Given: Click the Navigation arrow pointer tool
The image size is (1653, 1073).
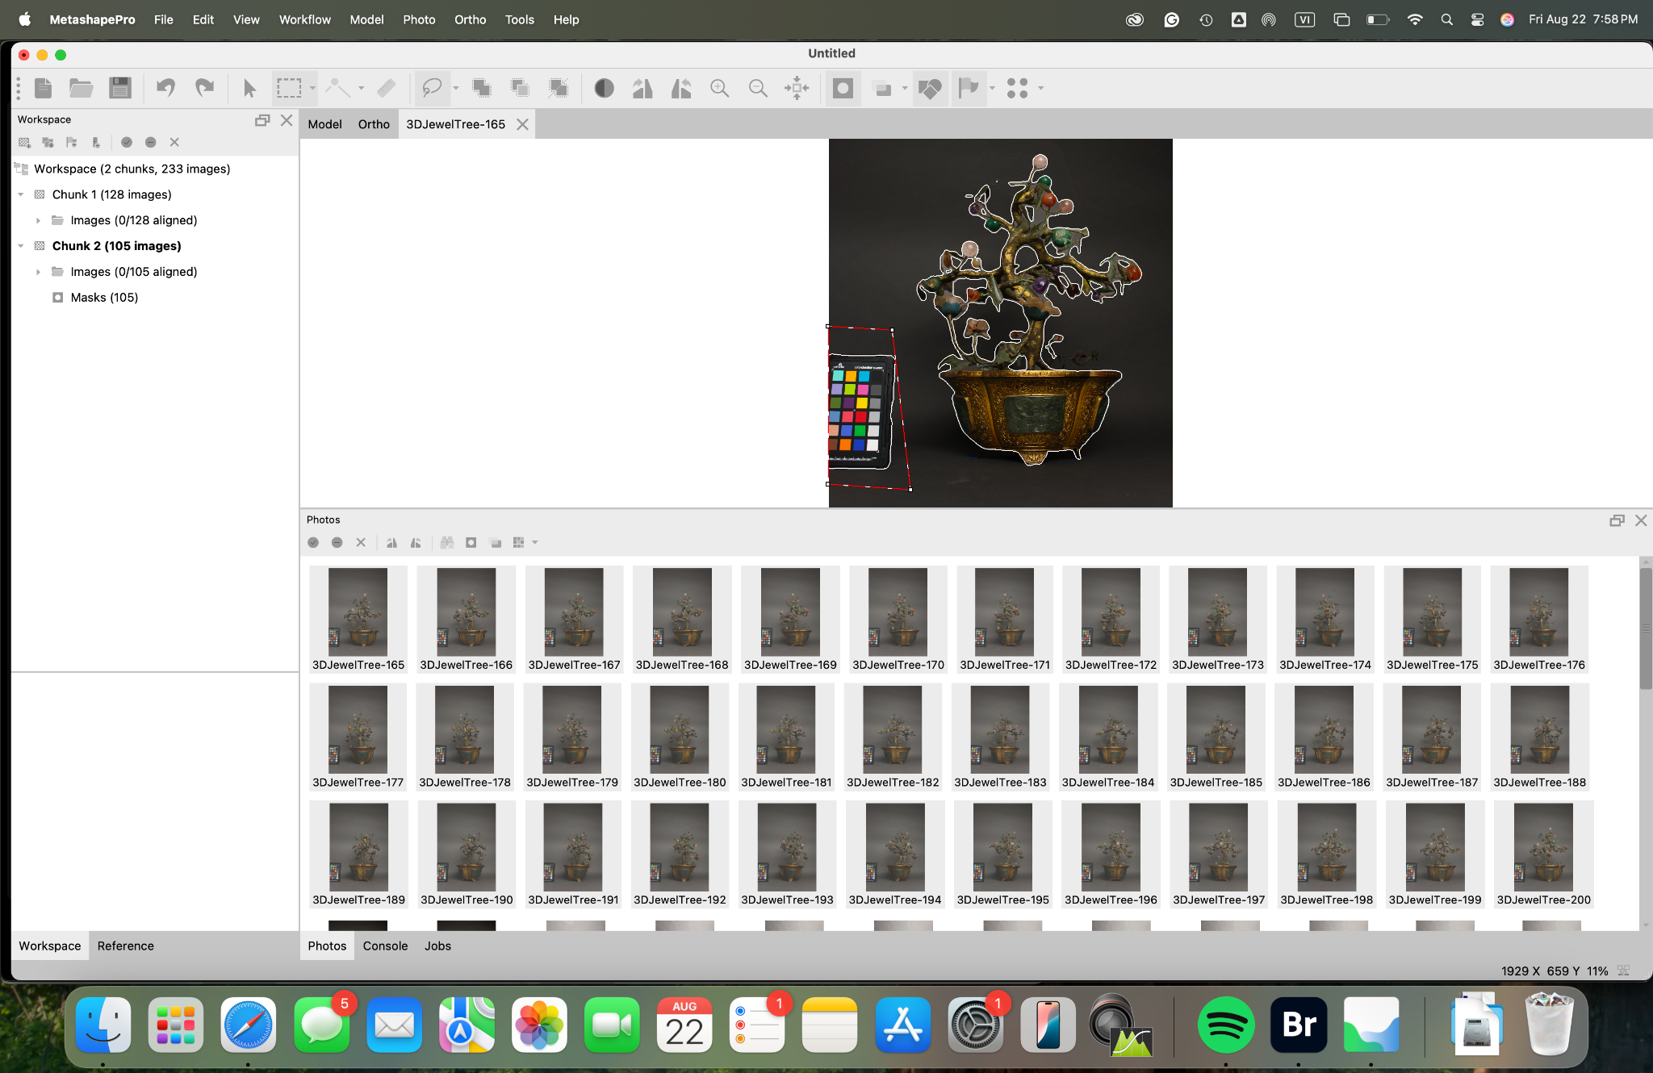Looking at the screenshot, I should click(x=249, y=88).
